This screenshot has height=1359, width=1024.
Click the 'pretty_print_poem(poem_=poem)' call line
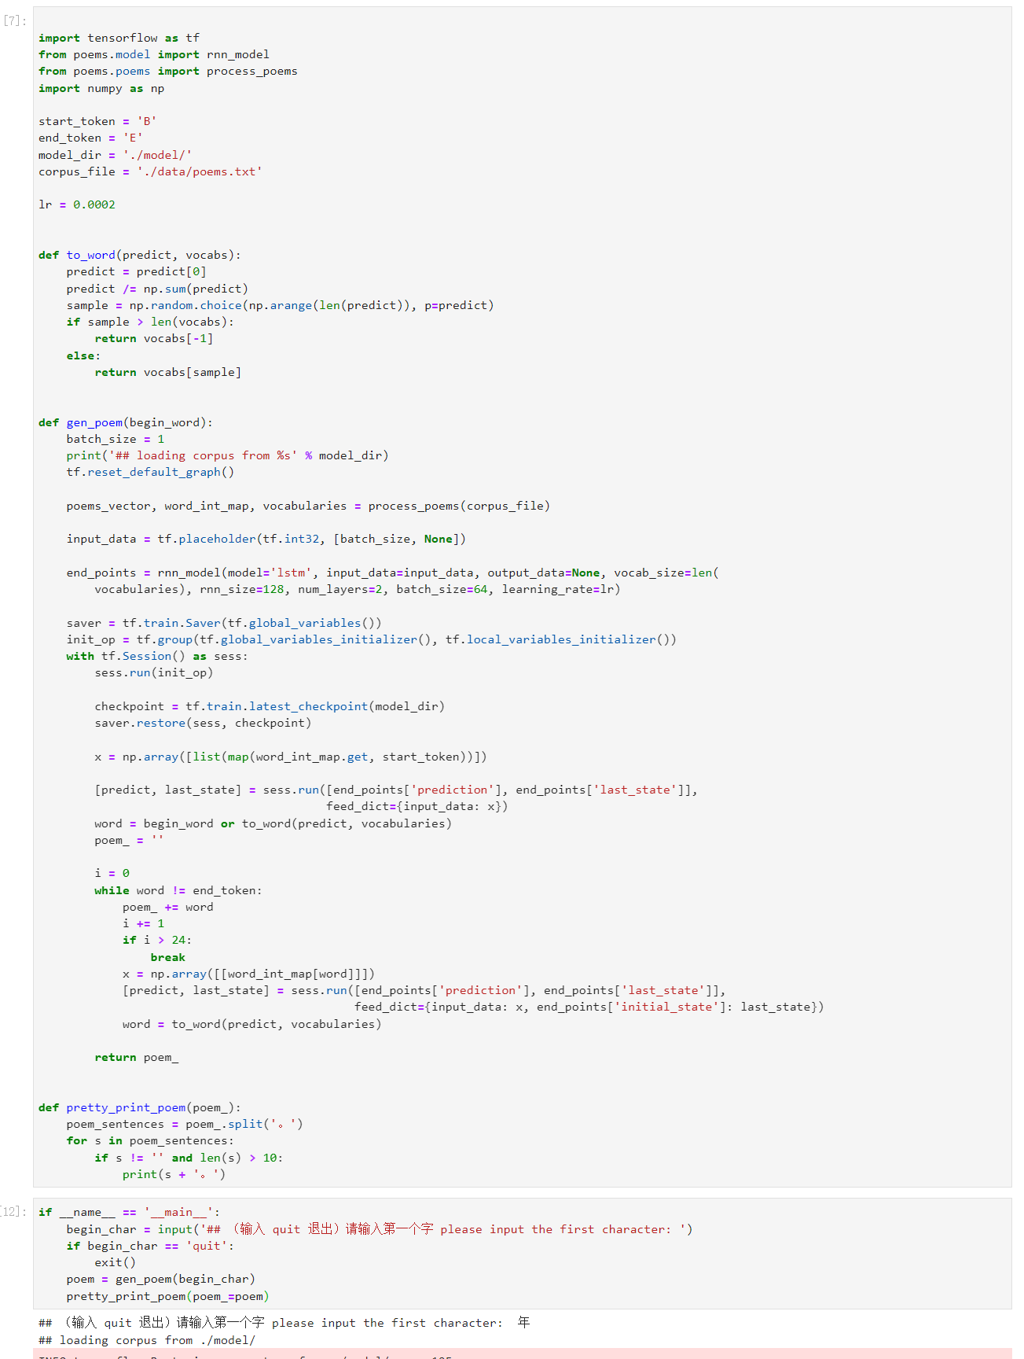tap(167, 1296)
